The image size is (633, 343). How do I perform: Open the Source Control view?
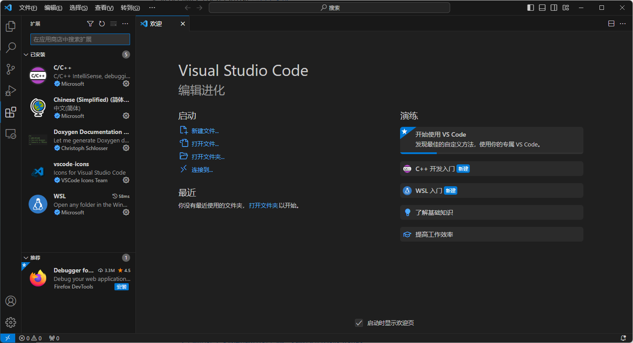[11, 69]
